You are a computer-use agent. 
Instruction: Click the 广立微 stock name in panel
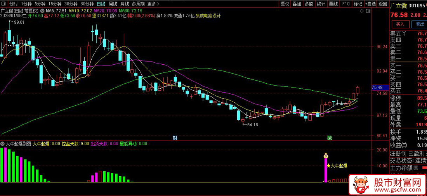click(x=399, y=5)
